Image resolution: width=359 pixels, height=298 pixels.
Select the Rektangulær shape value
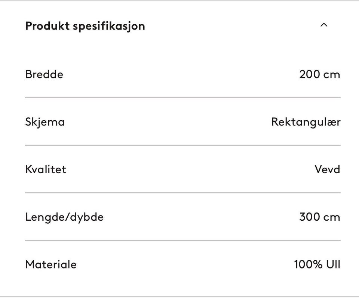tap(306, 122)
